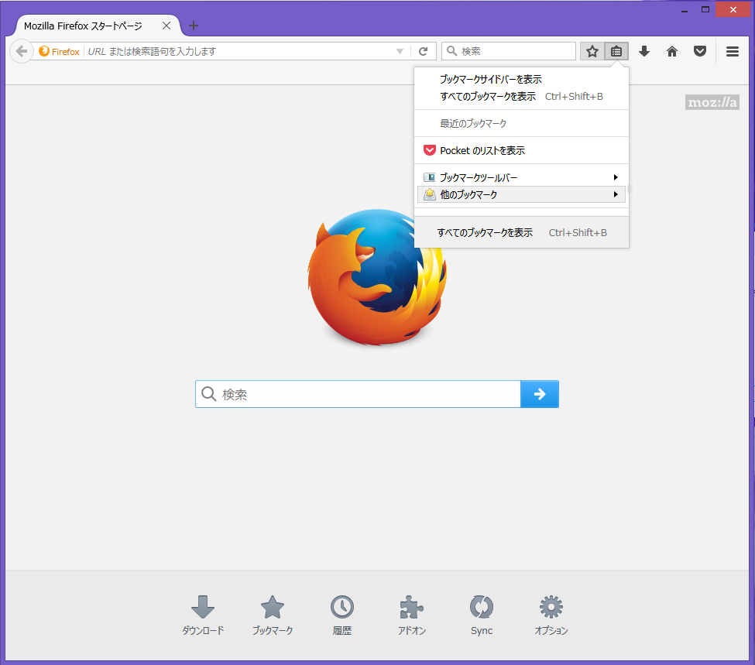
Task: Bookmark this page with the star icon
Action: pos(592,51)
